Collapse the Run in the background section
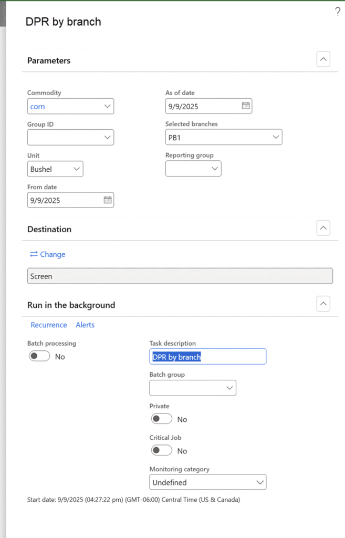The width and height of the screenshot is (345, 538). (x=323, y=304)
